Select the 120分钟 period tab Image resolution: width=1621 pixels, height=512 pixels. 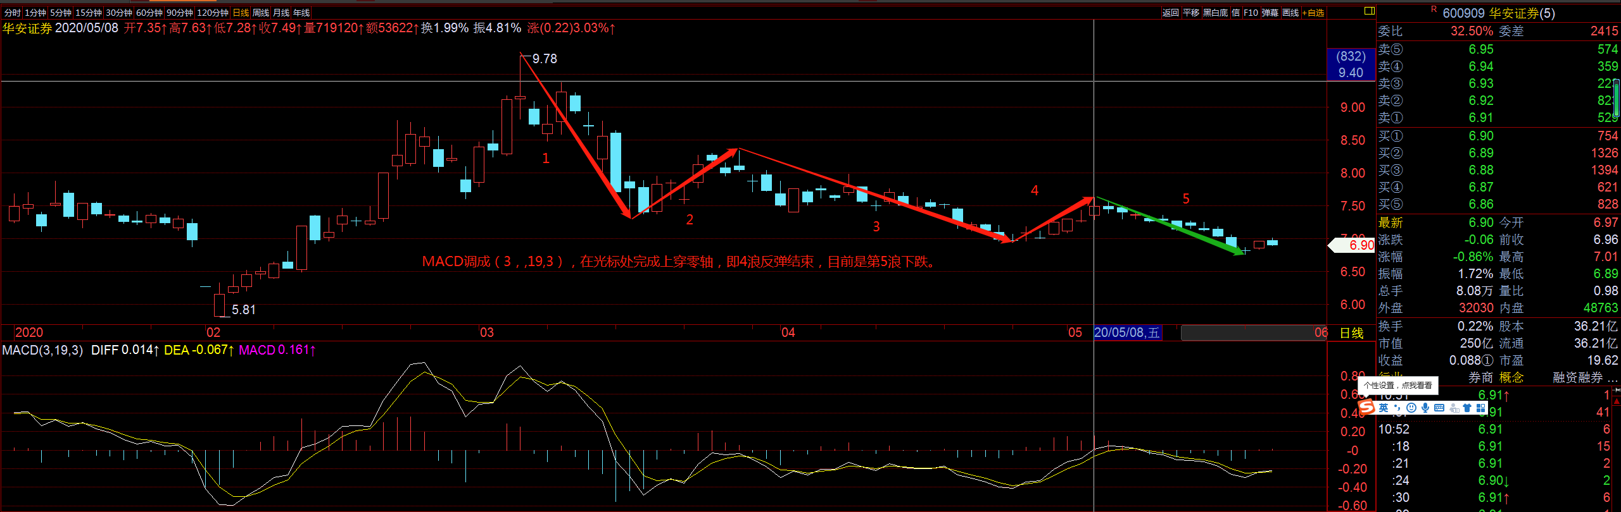coord(213,13)
